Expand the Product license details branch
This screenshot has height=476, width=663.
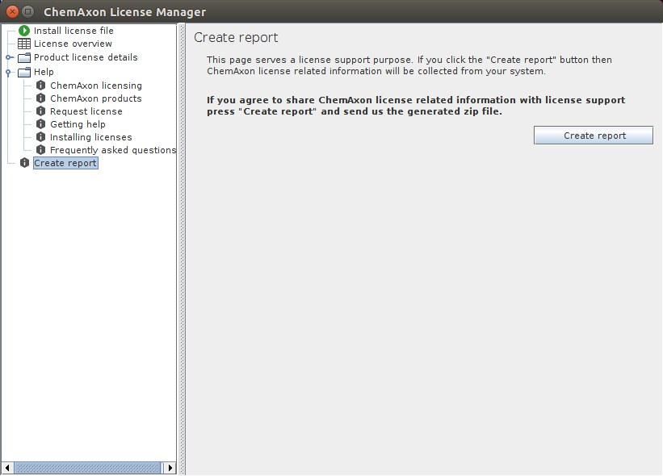[7, 56]
